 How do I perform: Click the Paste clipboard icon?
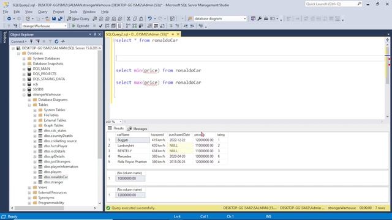[141, 19]
